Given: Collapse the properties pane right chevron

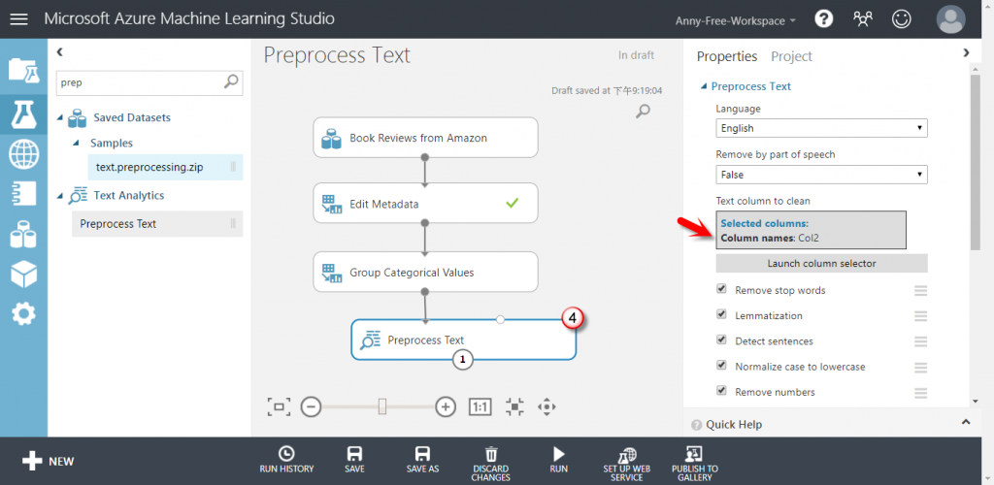Looking at the screenshot, I should (x=966, y=52).
